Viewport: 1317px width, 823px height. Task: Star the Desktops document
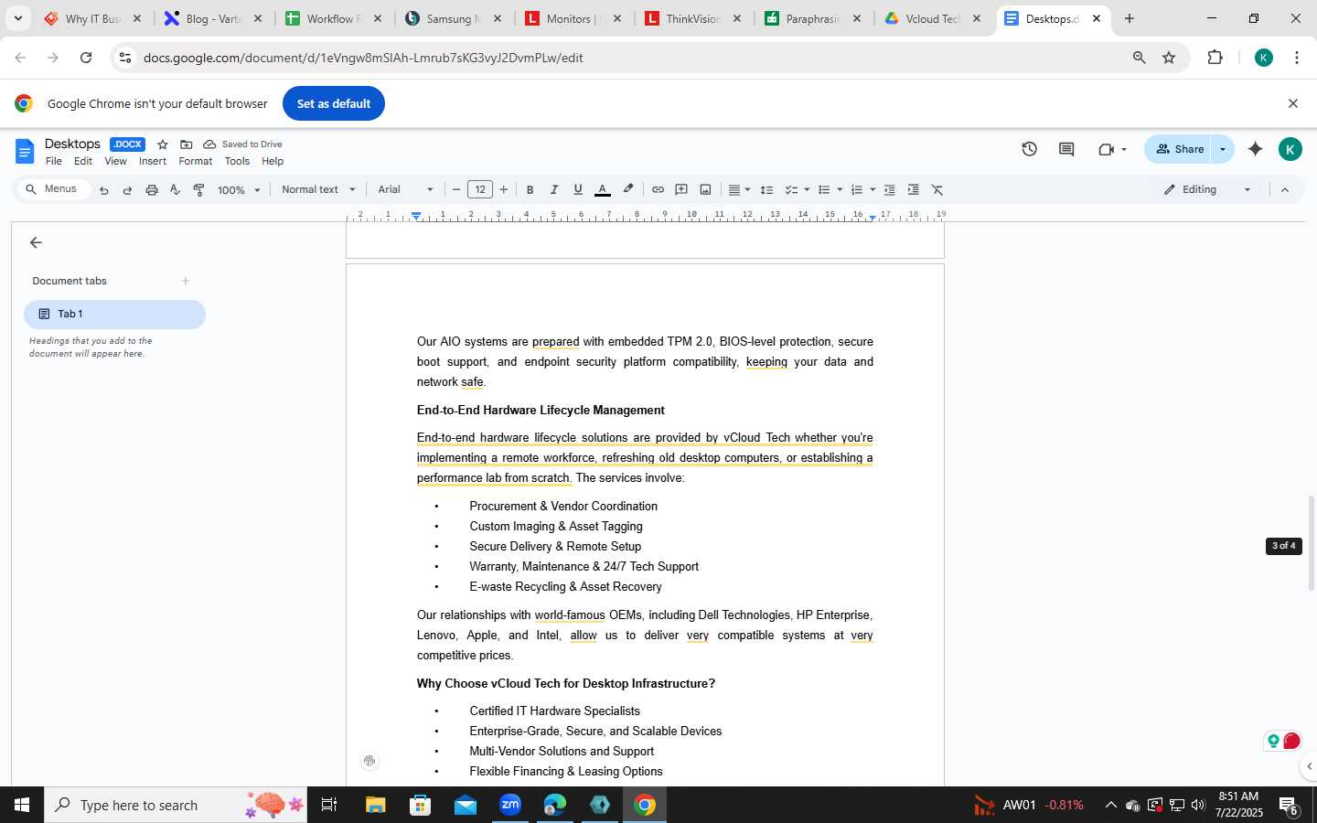click(x=163, y=144)
